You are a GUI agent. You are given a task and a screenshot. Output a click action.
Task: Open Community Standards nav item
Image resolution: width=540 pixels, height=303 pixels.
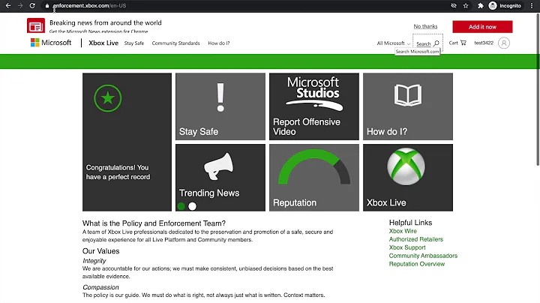175,43
